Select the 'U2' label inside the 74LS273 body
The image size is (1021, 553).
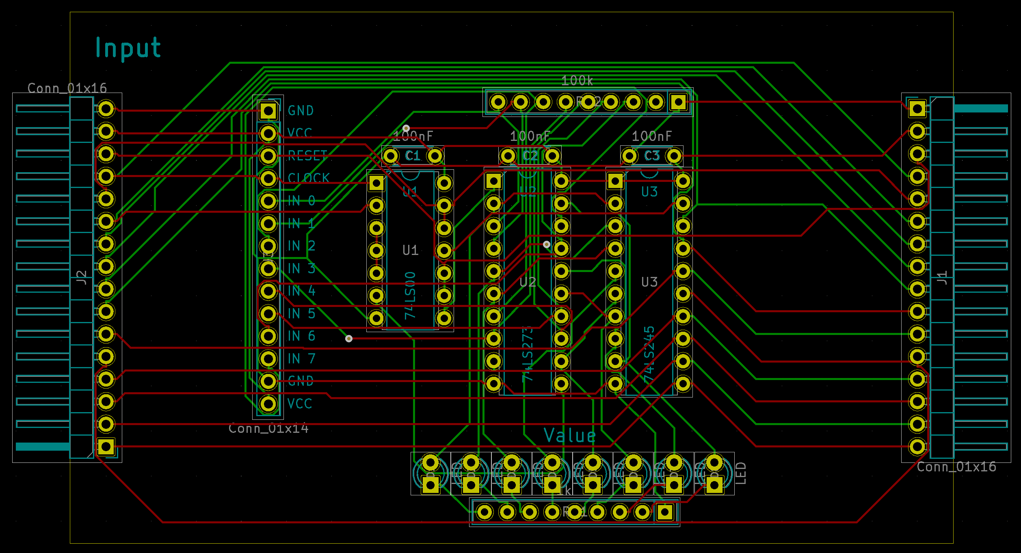click(x=528, y=282)
